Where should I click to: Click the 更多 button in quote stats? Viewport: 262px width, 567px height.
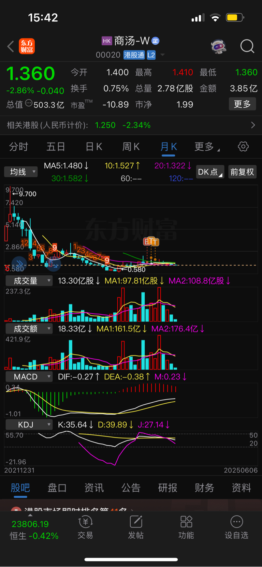tap(242, 104)
